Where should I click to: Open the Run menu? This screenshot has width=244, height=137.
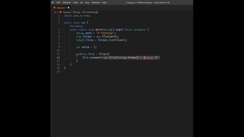tap(87, 3)
